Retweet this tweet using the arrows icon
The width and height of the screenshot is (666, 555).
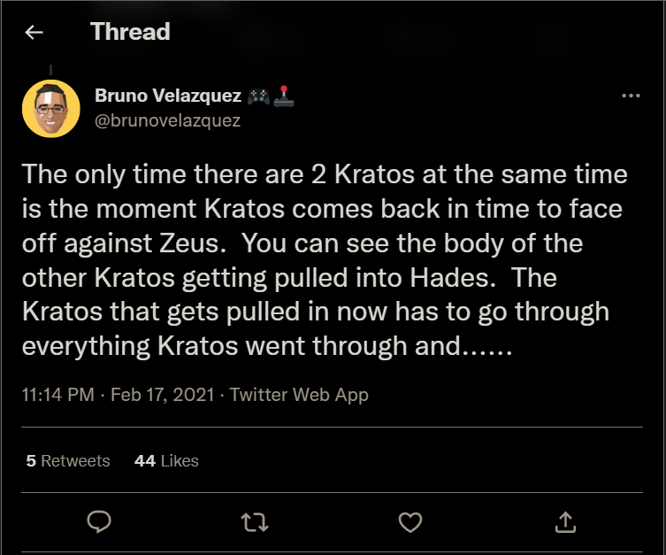click(254, 522)
